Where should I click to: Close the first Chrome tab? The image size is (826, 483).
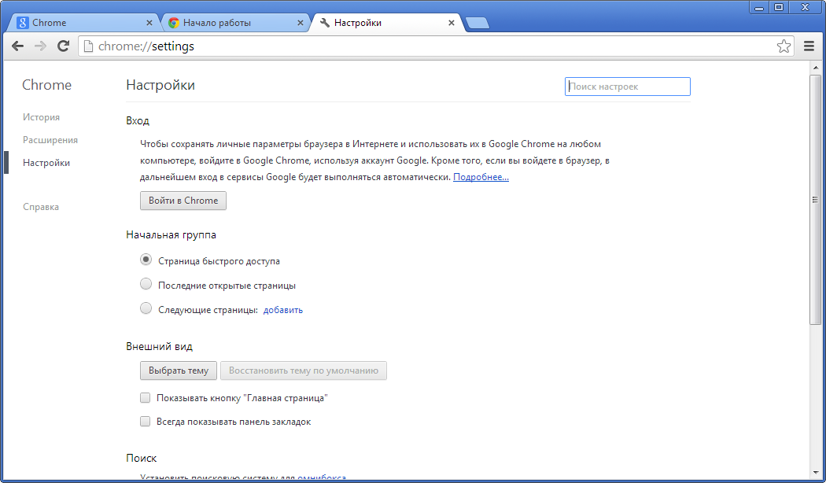[x=149, y=23]
